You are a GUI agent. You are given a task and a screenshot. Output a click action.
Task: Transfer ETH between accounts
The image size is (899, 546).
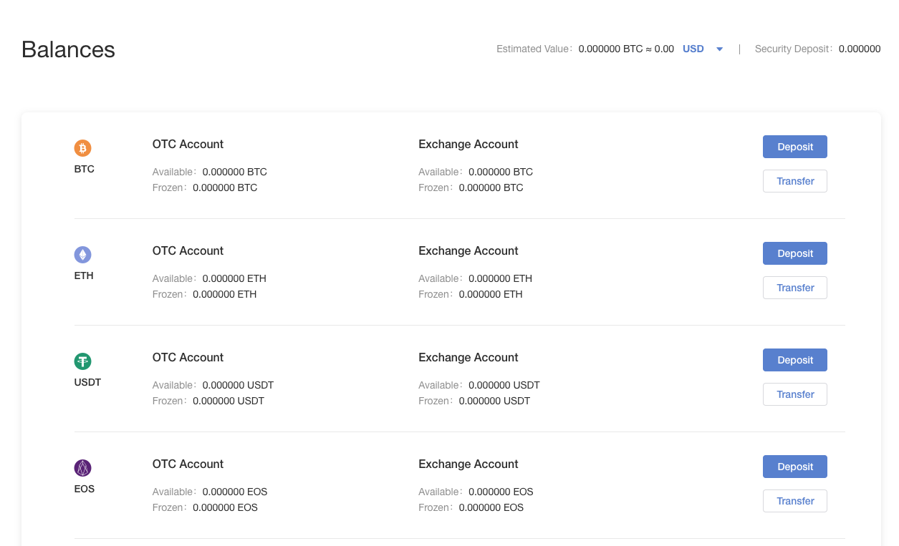(795, 288)
